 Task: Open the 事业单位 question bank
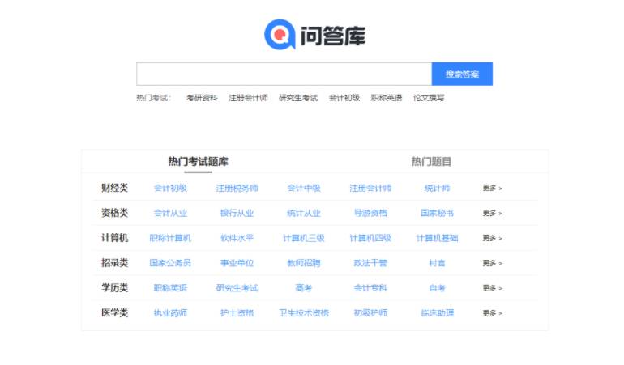coord(237,263)
